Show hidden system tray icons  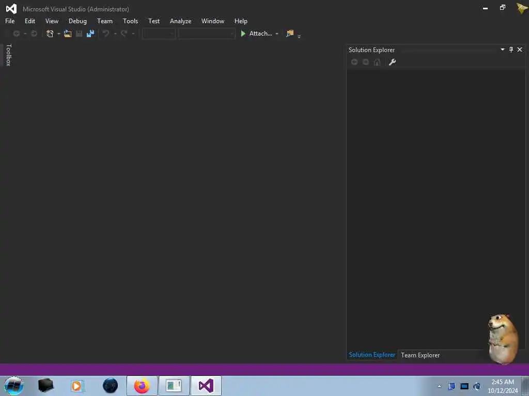[439, 386]
